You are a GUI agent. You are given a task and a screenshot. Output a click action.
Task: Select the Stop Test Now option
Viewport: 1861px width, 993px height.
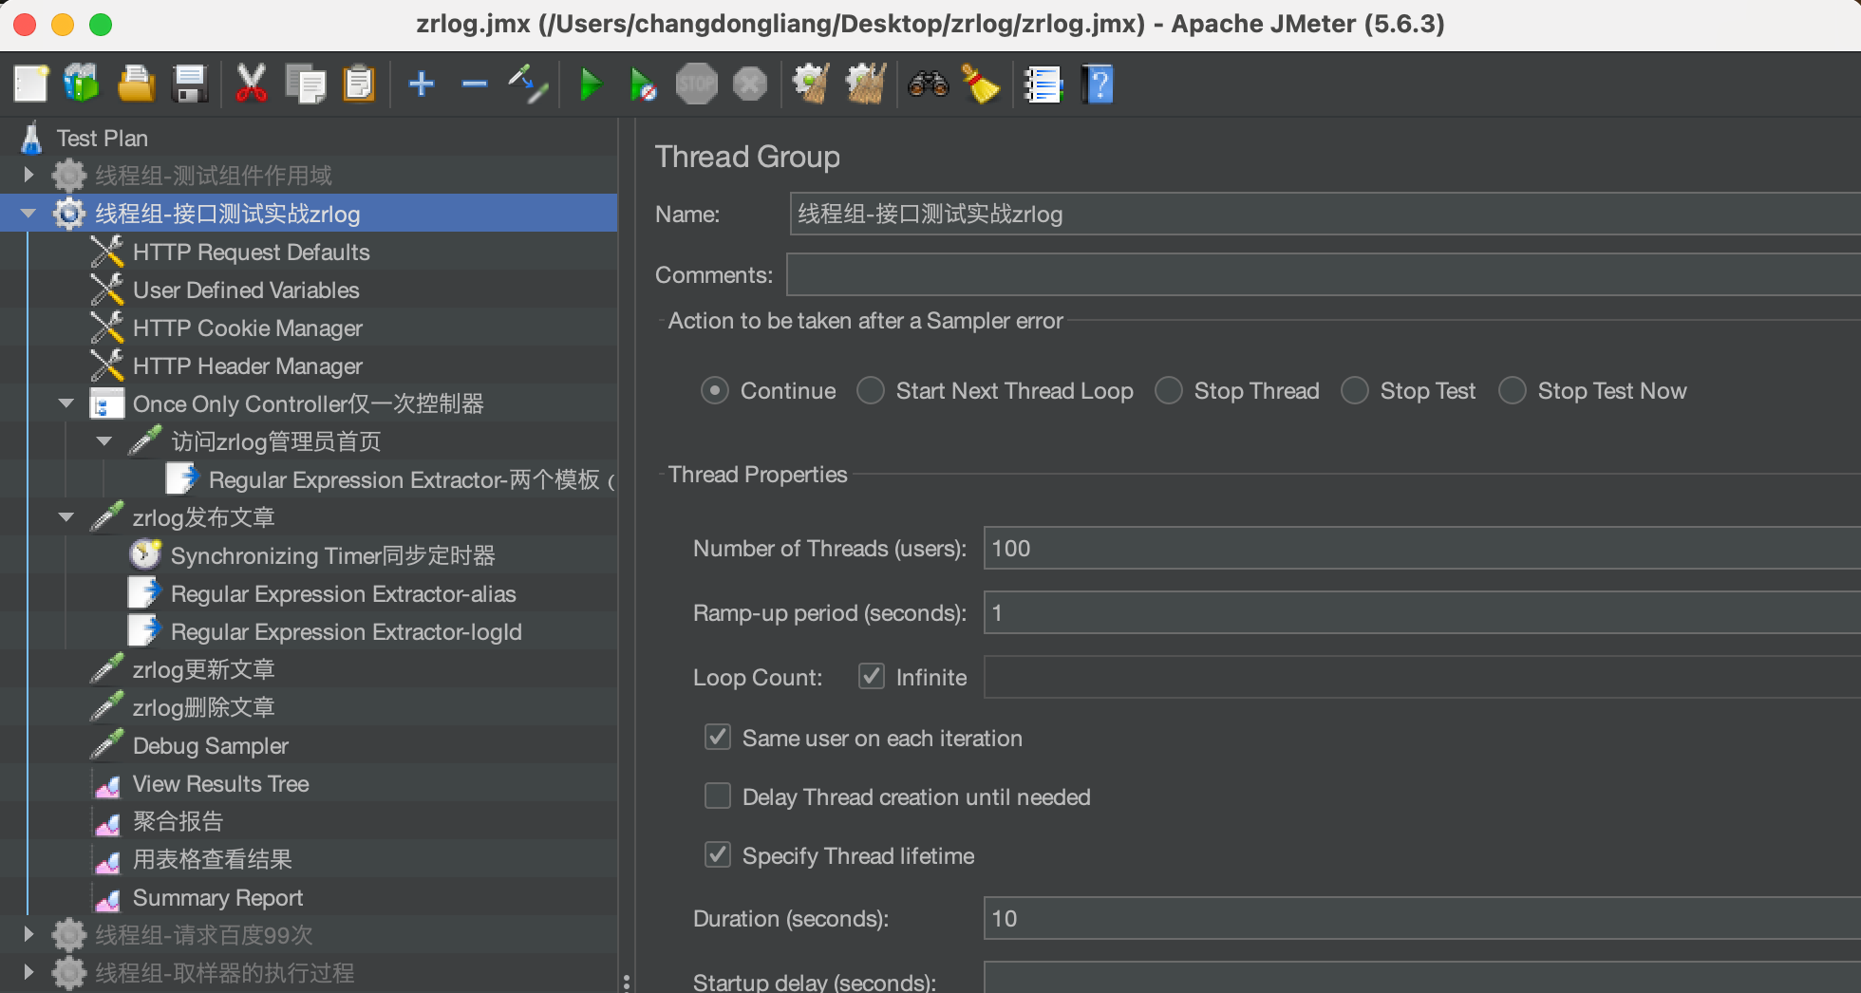pos(1513,390)
